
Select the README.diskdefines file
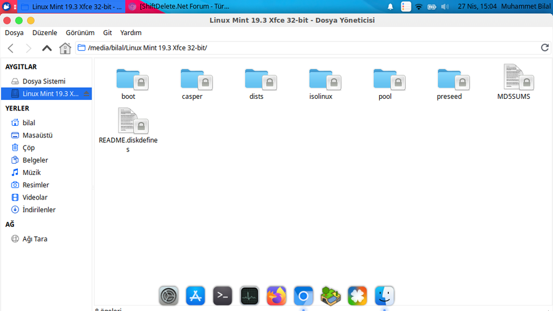[x=128, y=130]
